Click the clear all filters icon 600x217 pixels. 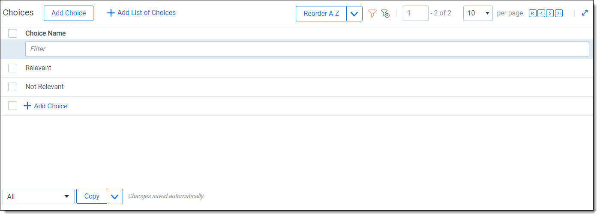click(x=385, y=14)
